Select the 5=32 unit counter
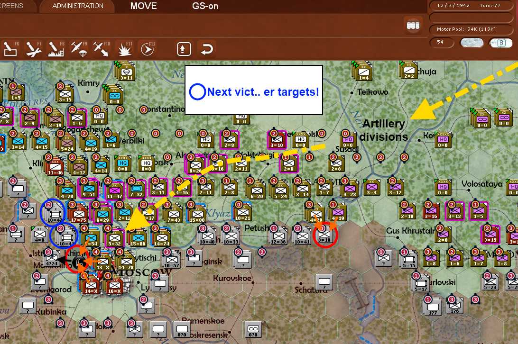 [x=114, y=238]
